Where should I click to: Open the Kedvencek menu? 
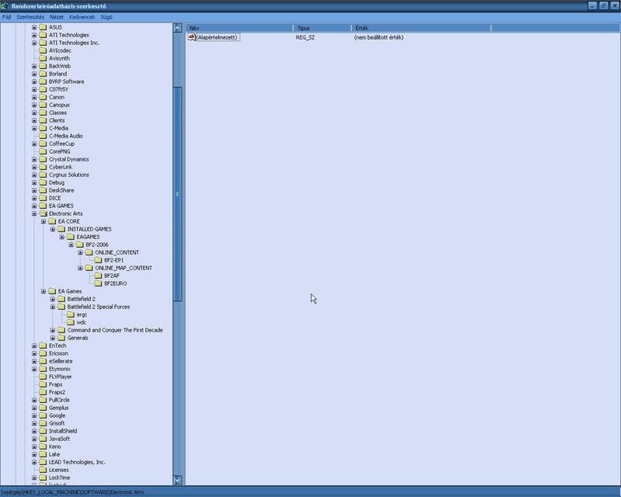(x=81, y=16)
